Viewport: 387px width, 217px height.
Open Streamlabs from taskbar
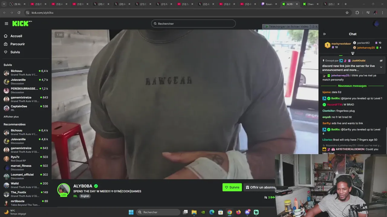(x=256, y=212)
